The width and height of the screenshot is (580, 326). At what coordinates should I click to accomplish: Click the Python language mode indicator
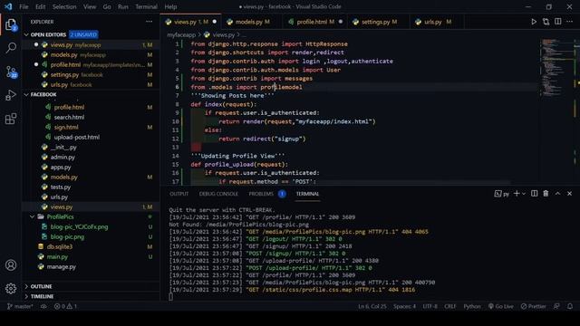click(x=472, y=306)
